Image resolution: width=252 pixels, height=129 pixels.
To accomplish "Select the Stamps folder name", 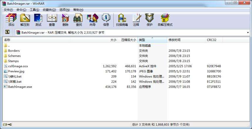I will (13, 61).
